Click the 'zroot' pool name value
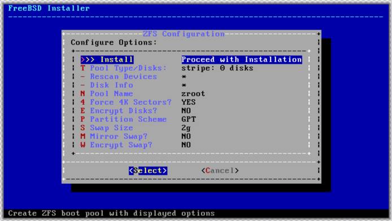This screenshot has height=221, width=392. click(x=193, y=94)
